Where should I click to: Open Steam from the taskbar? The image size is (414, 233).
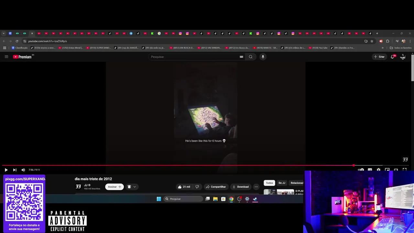pos(255,199)
